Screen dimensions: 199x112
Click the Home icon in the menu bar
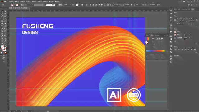tap(5, 2)
